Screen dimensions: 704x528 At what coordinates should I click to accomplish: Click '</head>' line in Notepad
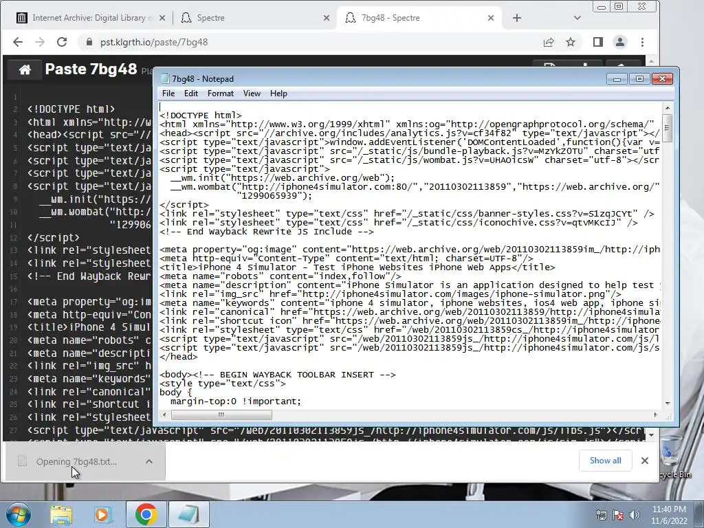pyautogui.click(x=179, y=357)
